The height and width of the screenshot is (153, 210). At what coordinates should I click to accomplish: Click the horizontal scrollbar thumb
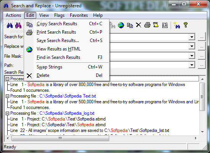pos(60,138)
